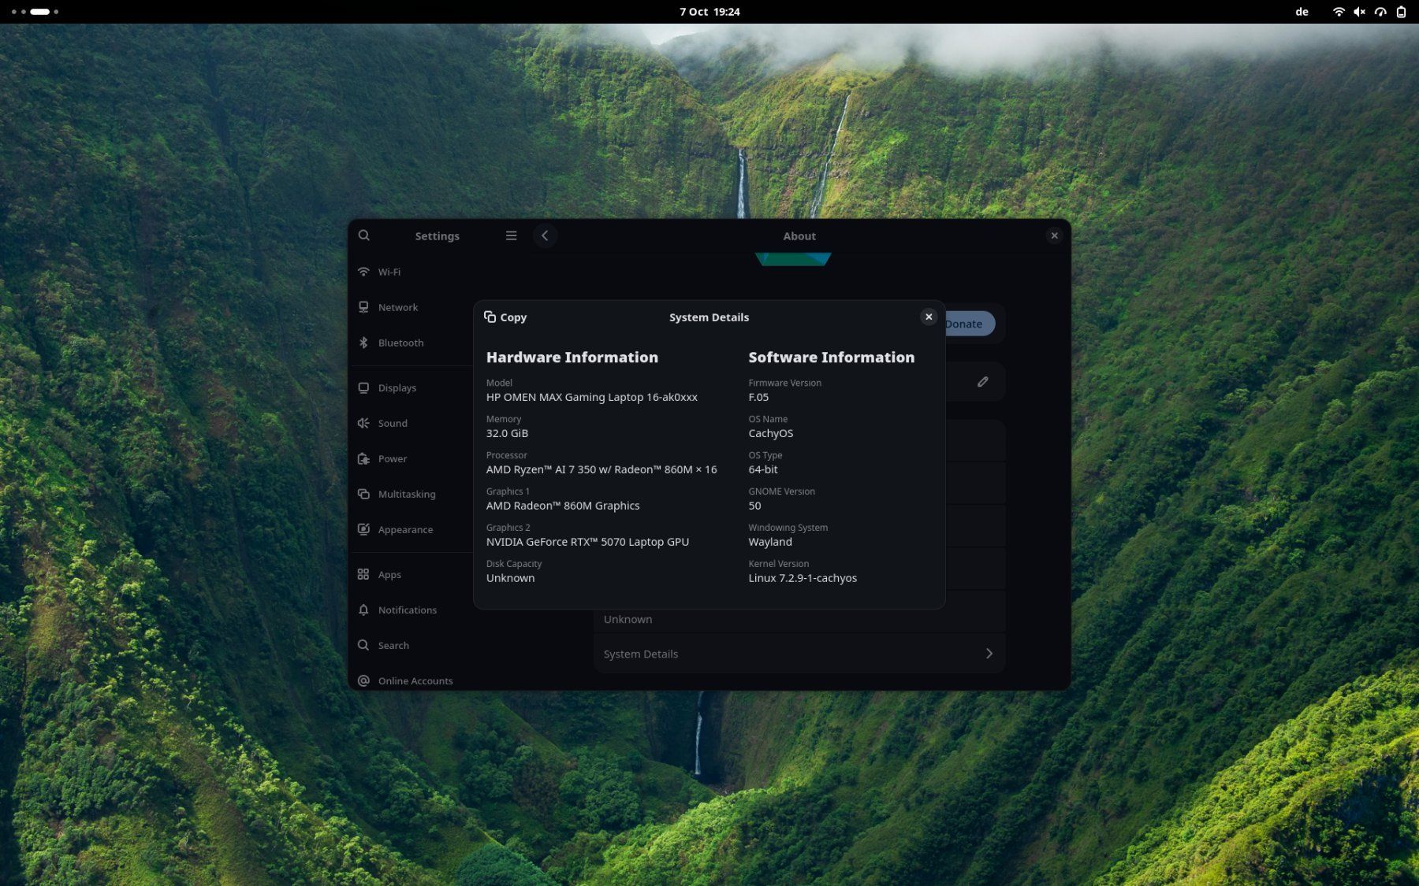Open Wi-Fi settings in sidebar
Viewport: 1419px width, 886px height.
[410, 272]
